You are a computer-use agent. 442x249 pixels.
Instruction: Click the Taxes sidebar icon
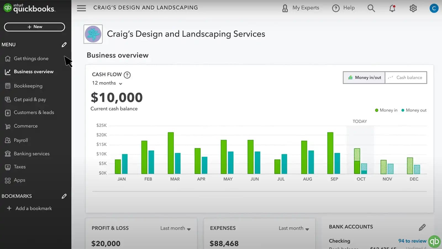point(8,167)
